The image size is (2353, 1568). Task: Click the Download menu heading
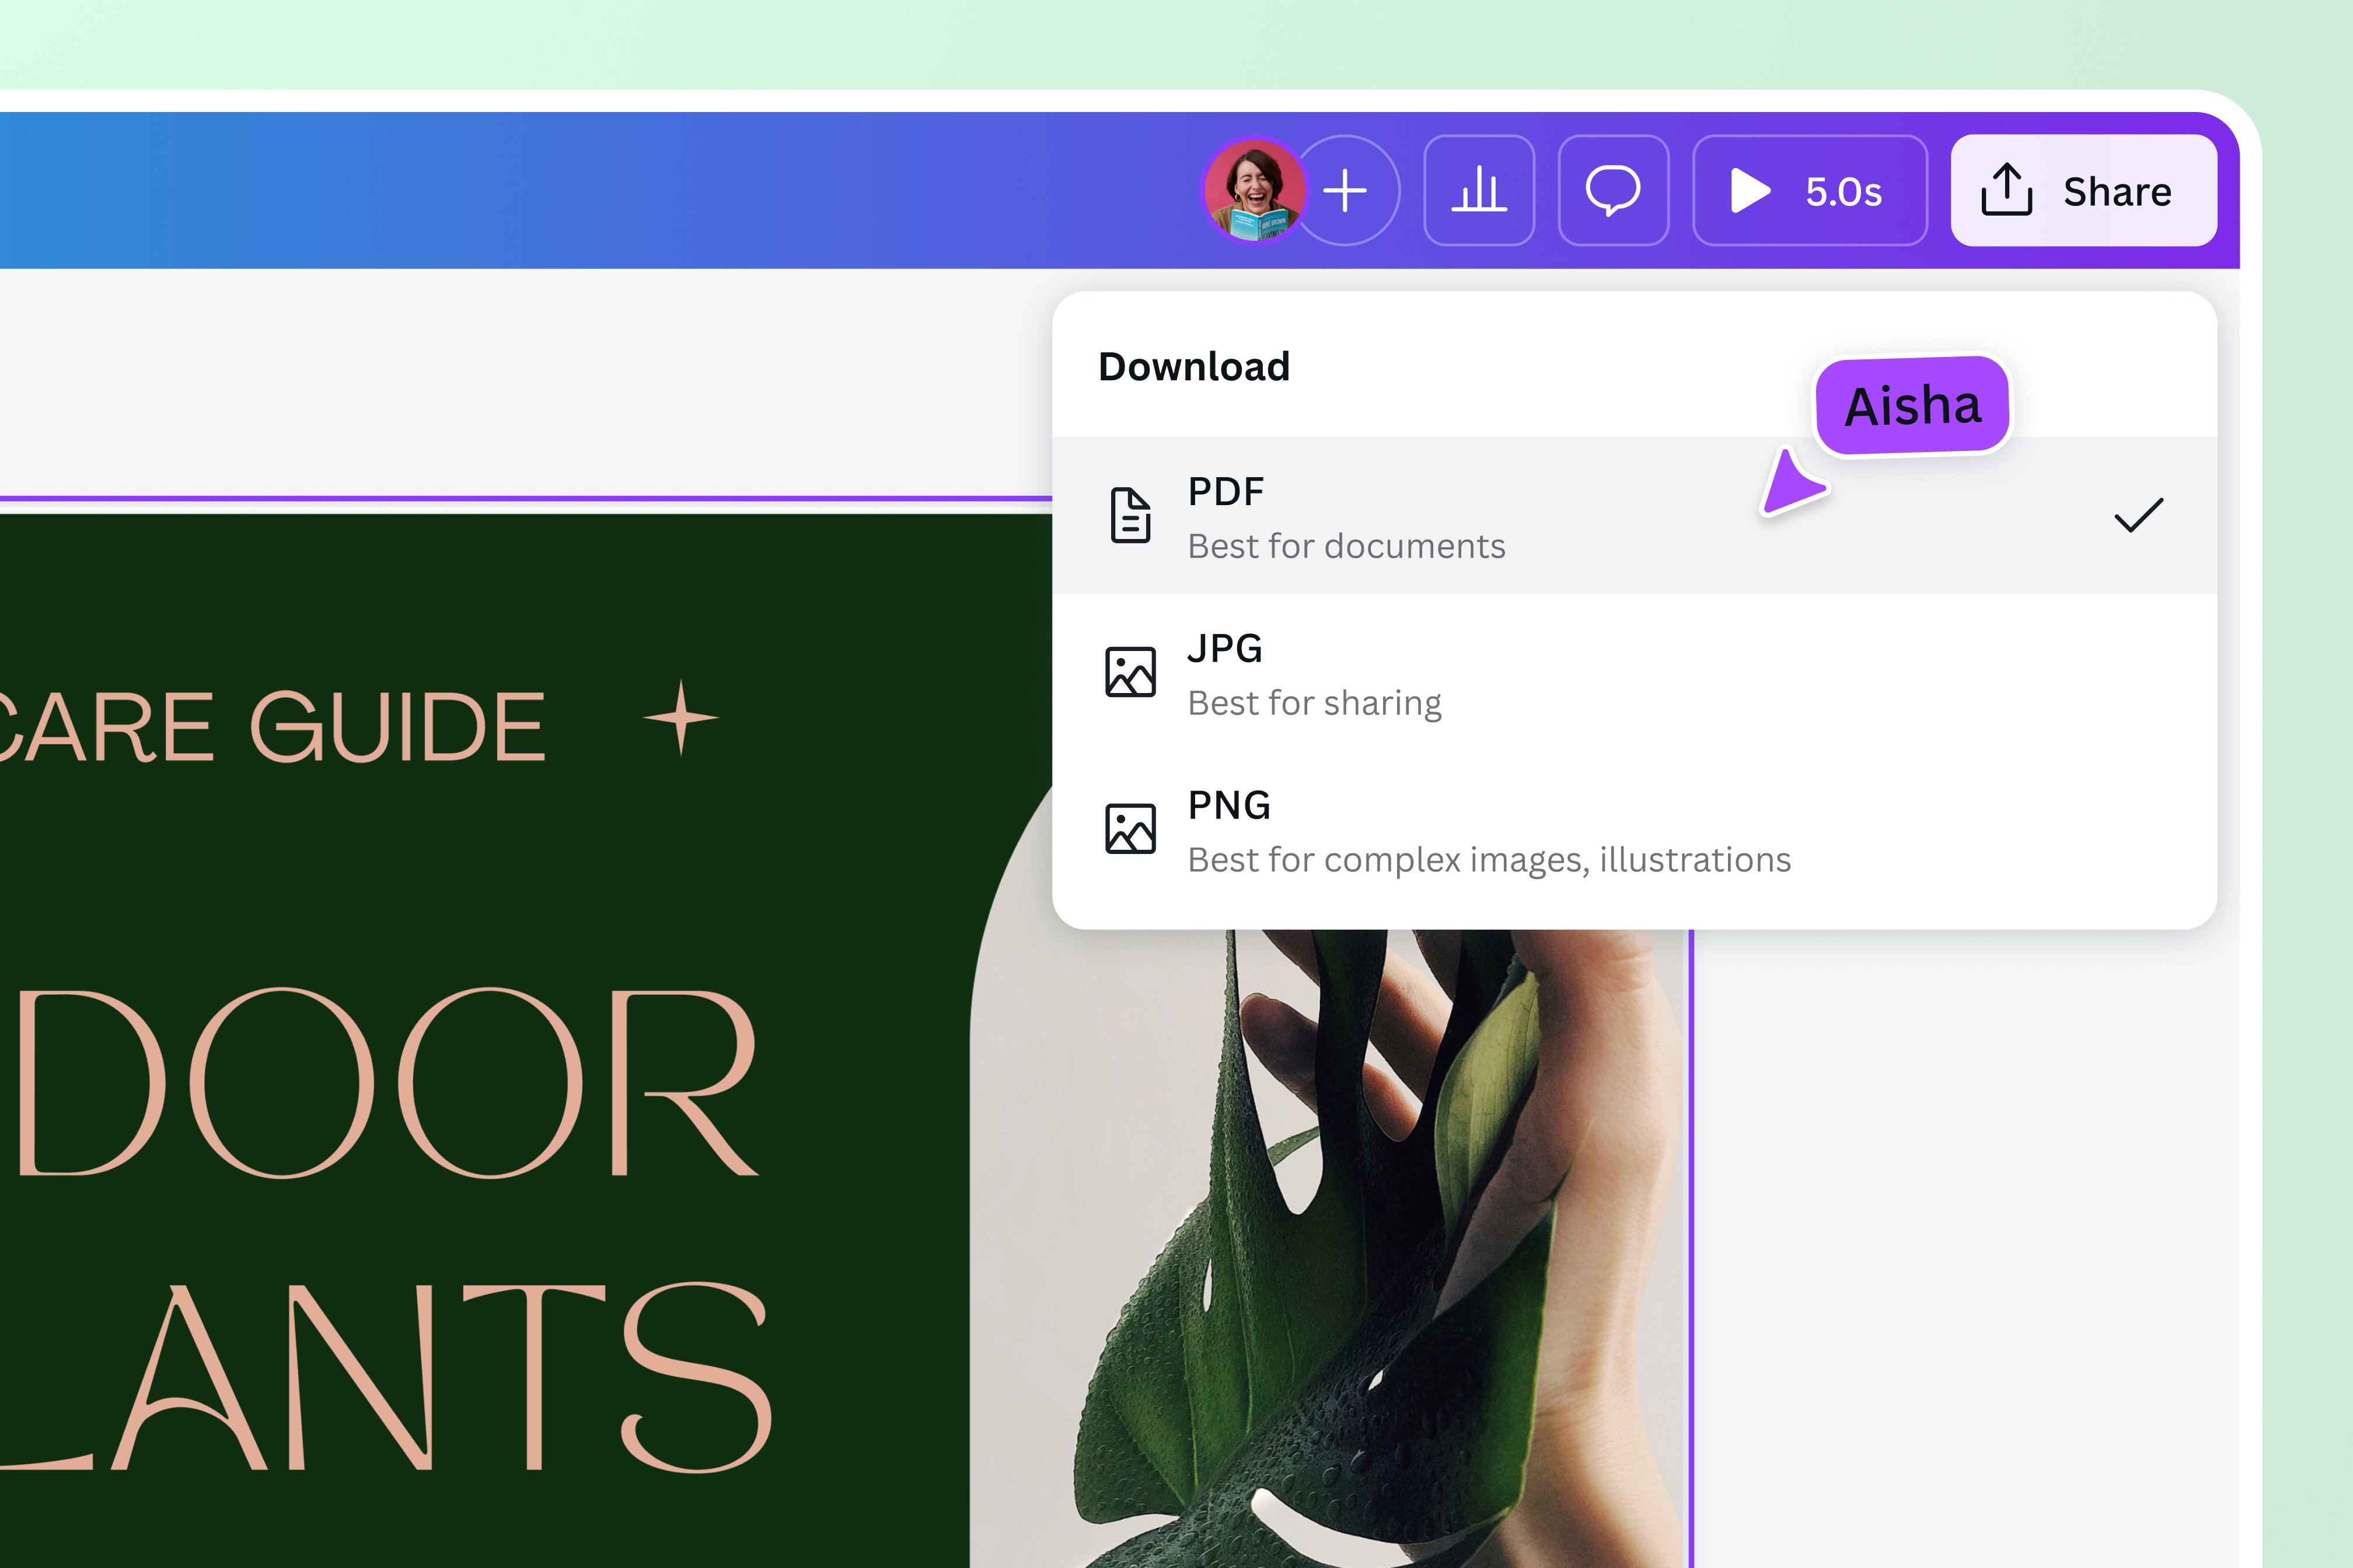tap(1193, 366)
